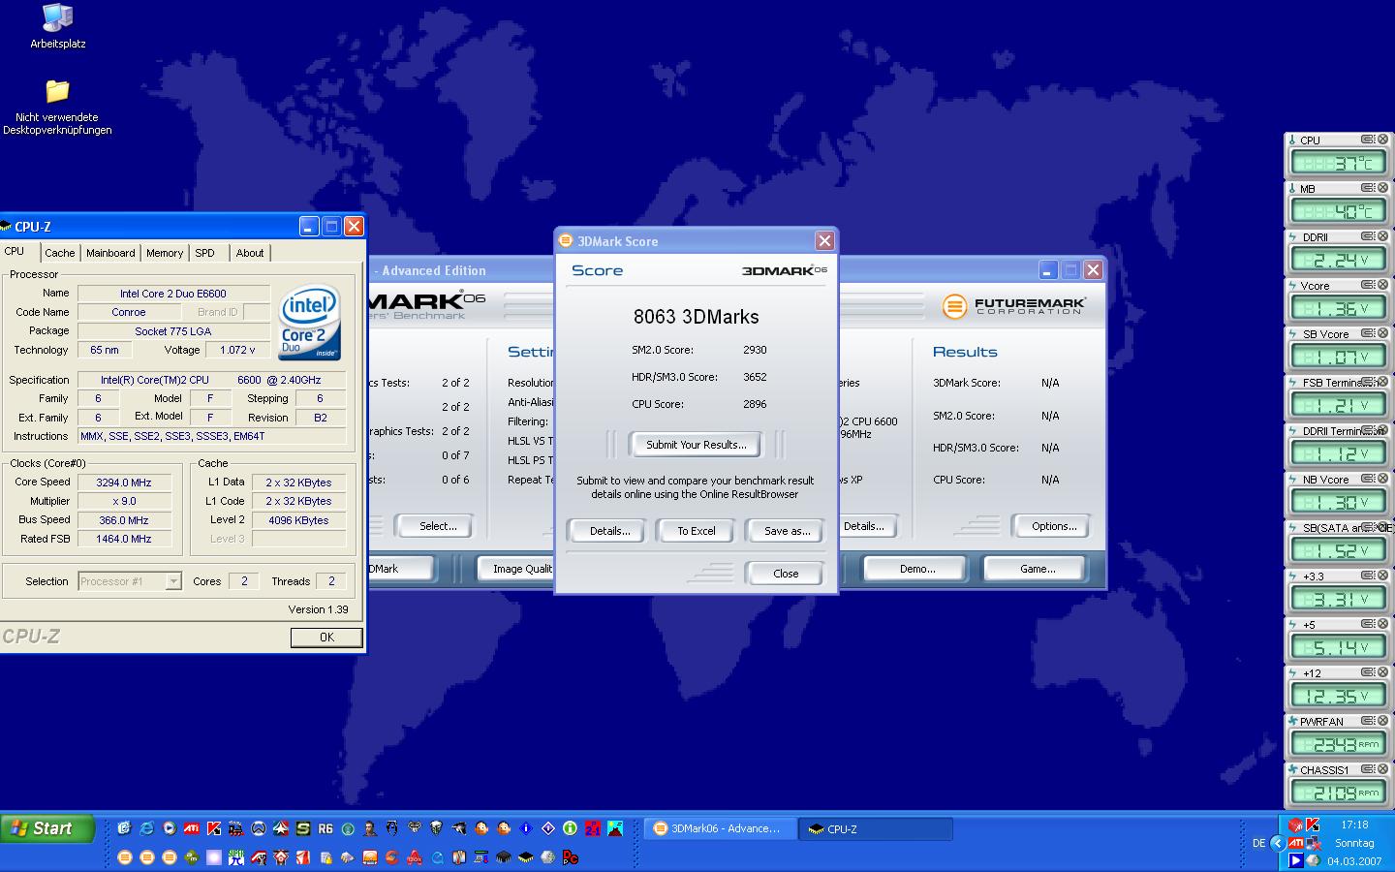
Task: Switch to the CPU-Z taskbar button
Action: (x=876, y=828)
